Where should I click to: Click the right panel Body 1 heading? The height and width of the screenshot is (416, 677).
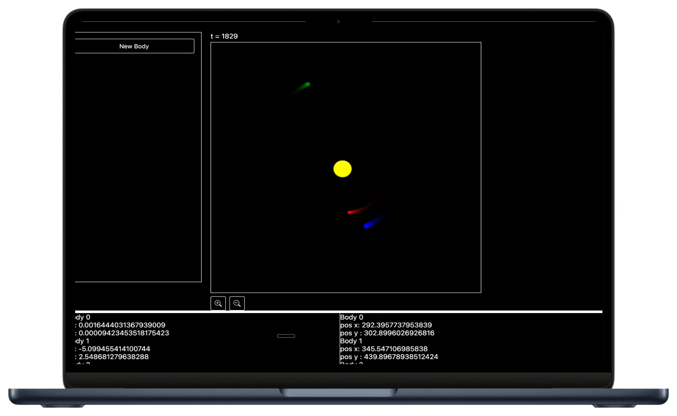pyautogui.click(x=351, y=341)
